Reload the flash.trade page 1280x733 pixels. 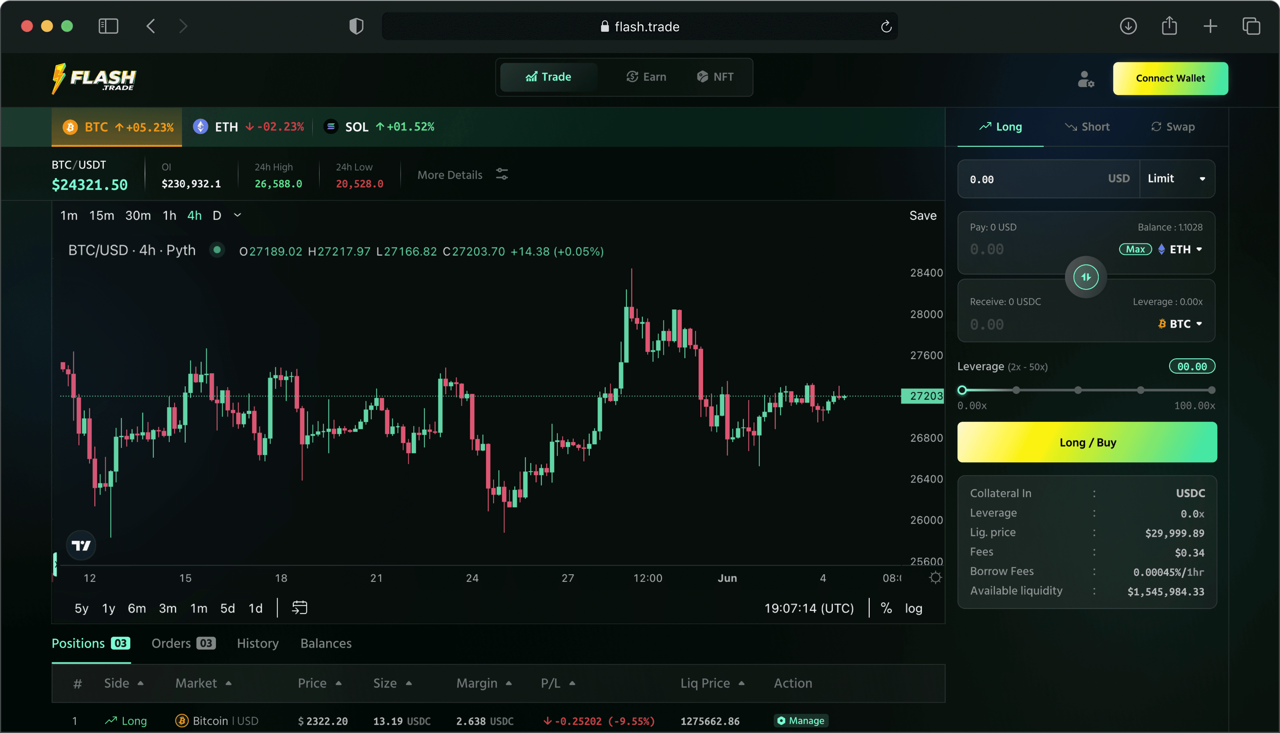886,26
